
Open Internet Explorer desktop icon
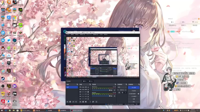coord(3,71)
